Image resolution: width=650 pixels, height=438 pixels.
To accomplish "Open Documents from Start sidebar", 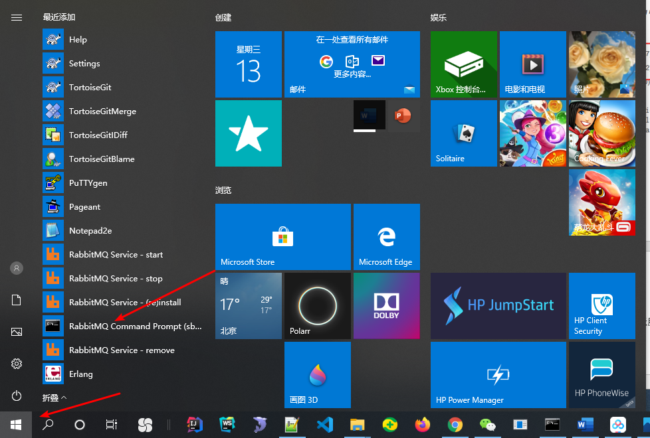I will tap(17, 300).
